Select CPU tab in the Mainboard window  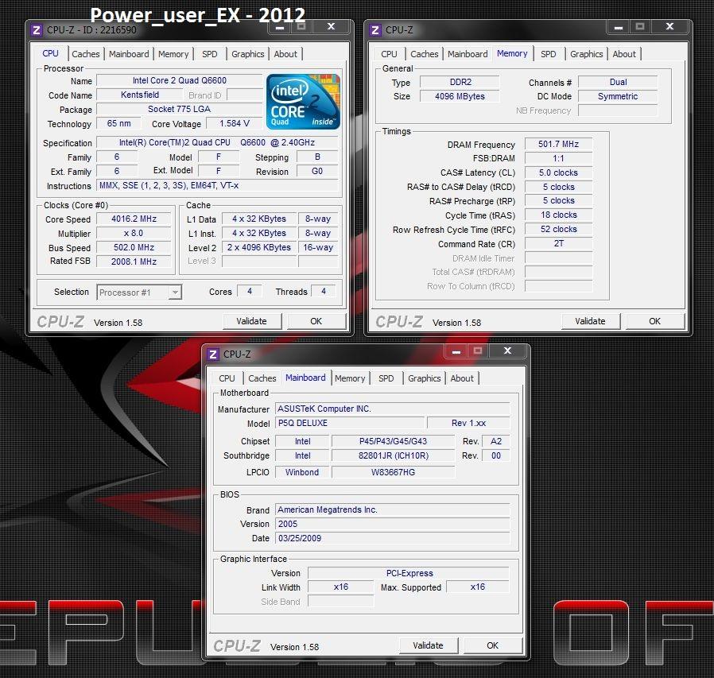pos(227,378)
